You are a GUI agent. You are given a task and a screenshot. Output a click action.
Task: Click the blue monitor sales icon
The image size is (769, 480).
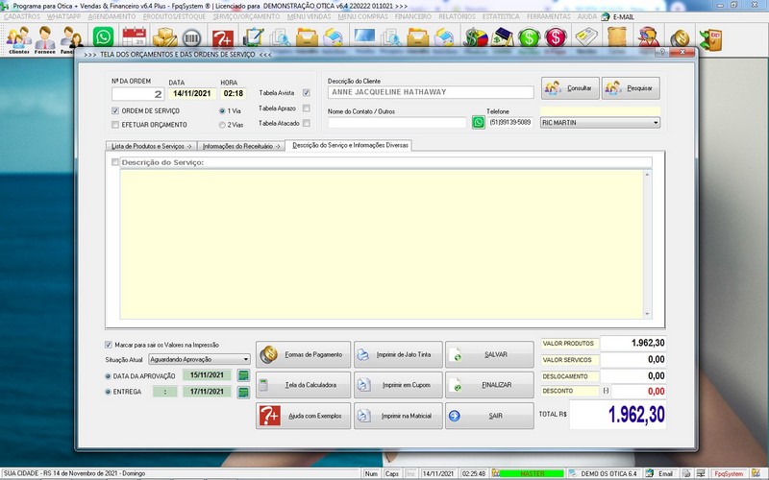coord(364,37)
